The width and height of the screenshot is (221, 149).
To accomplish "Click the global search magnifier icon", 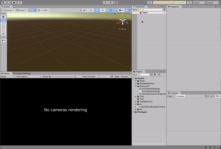I will click(190, 2).
